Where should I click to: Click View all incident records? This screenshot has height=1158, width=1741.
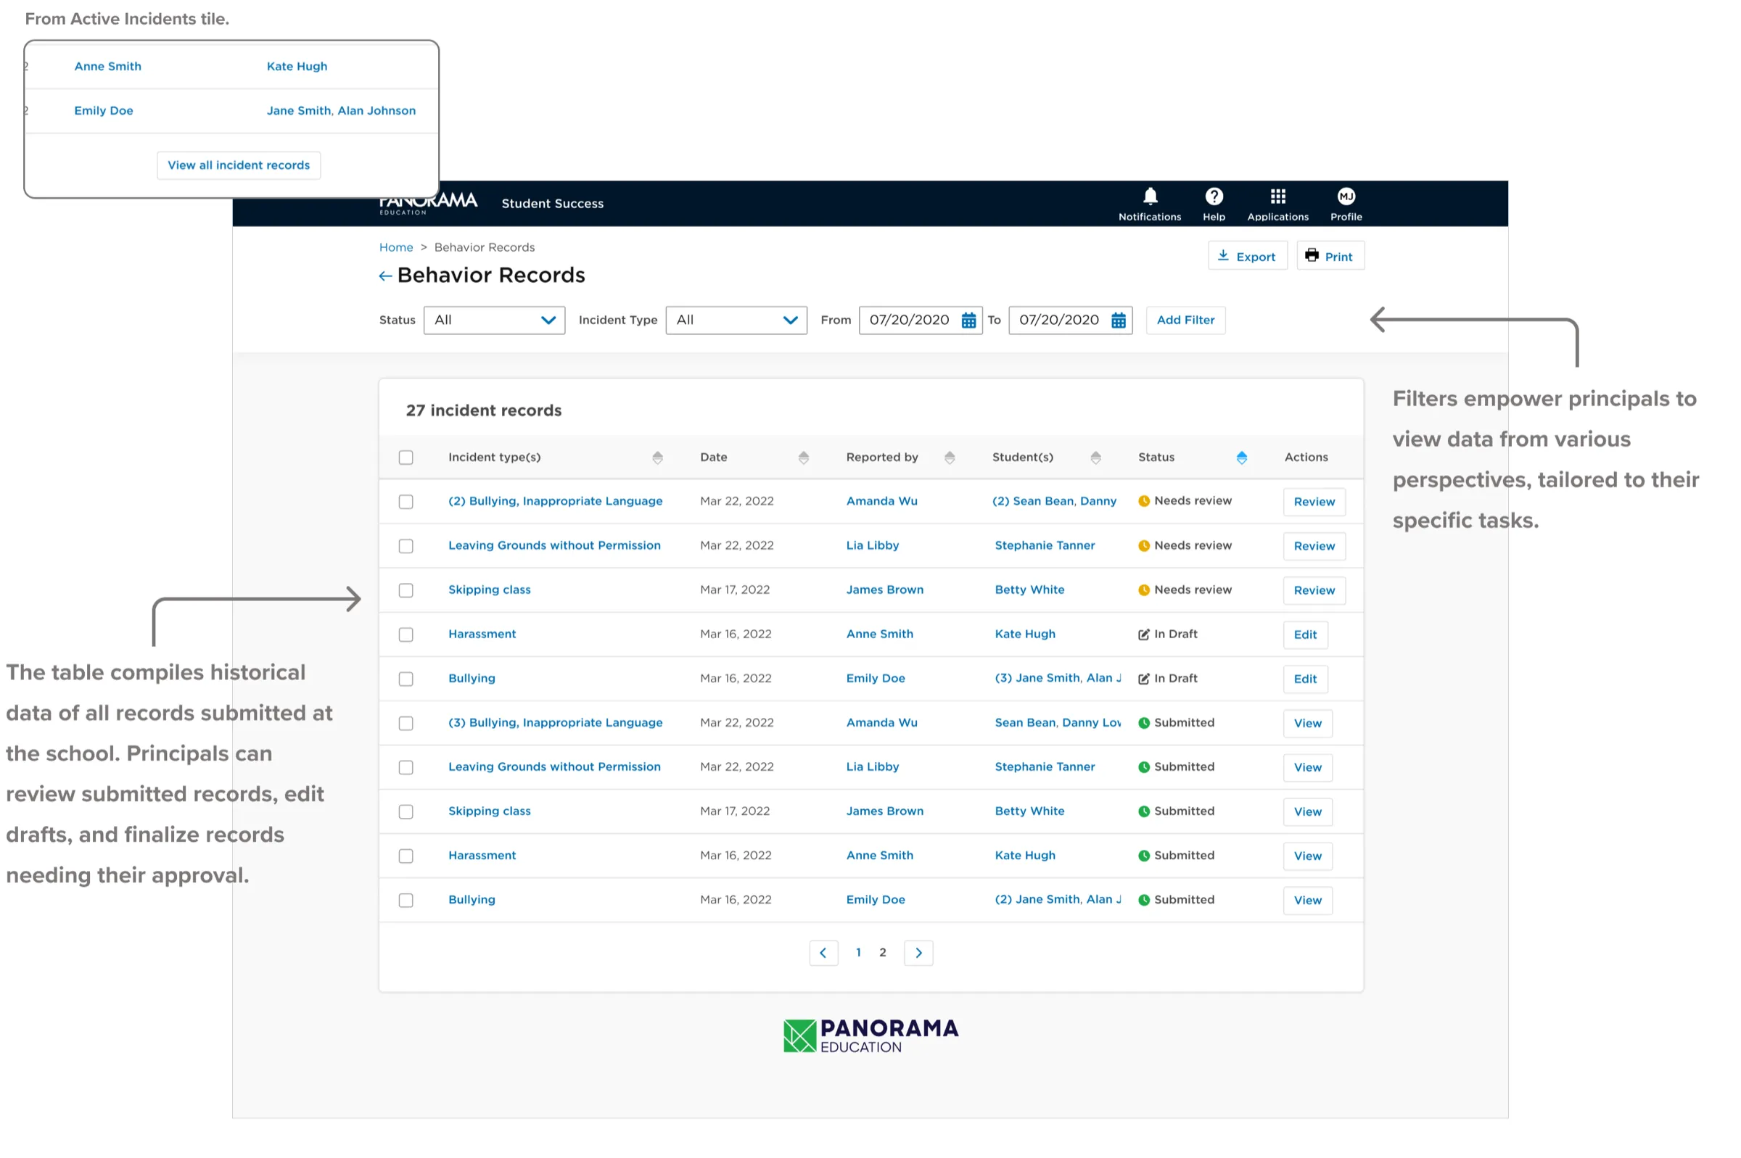(x=239, y=165)
